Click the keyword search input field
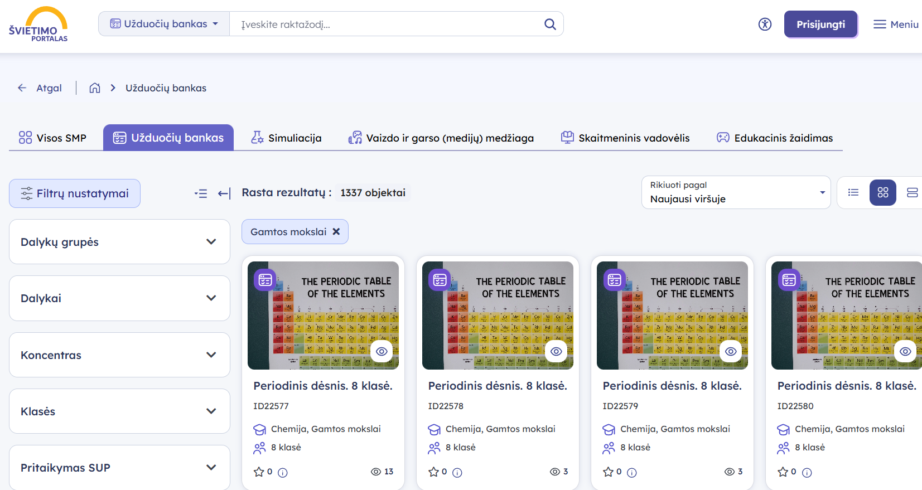This screenshot has width=922, height=490. tap(385, 24)
